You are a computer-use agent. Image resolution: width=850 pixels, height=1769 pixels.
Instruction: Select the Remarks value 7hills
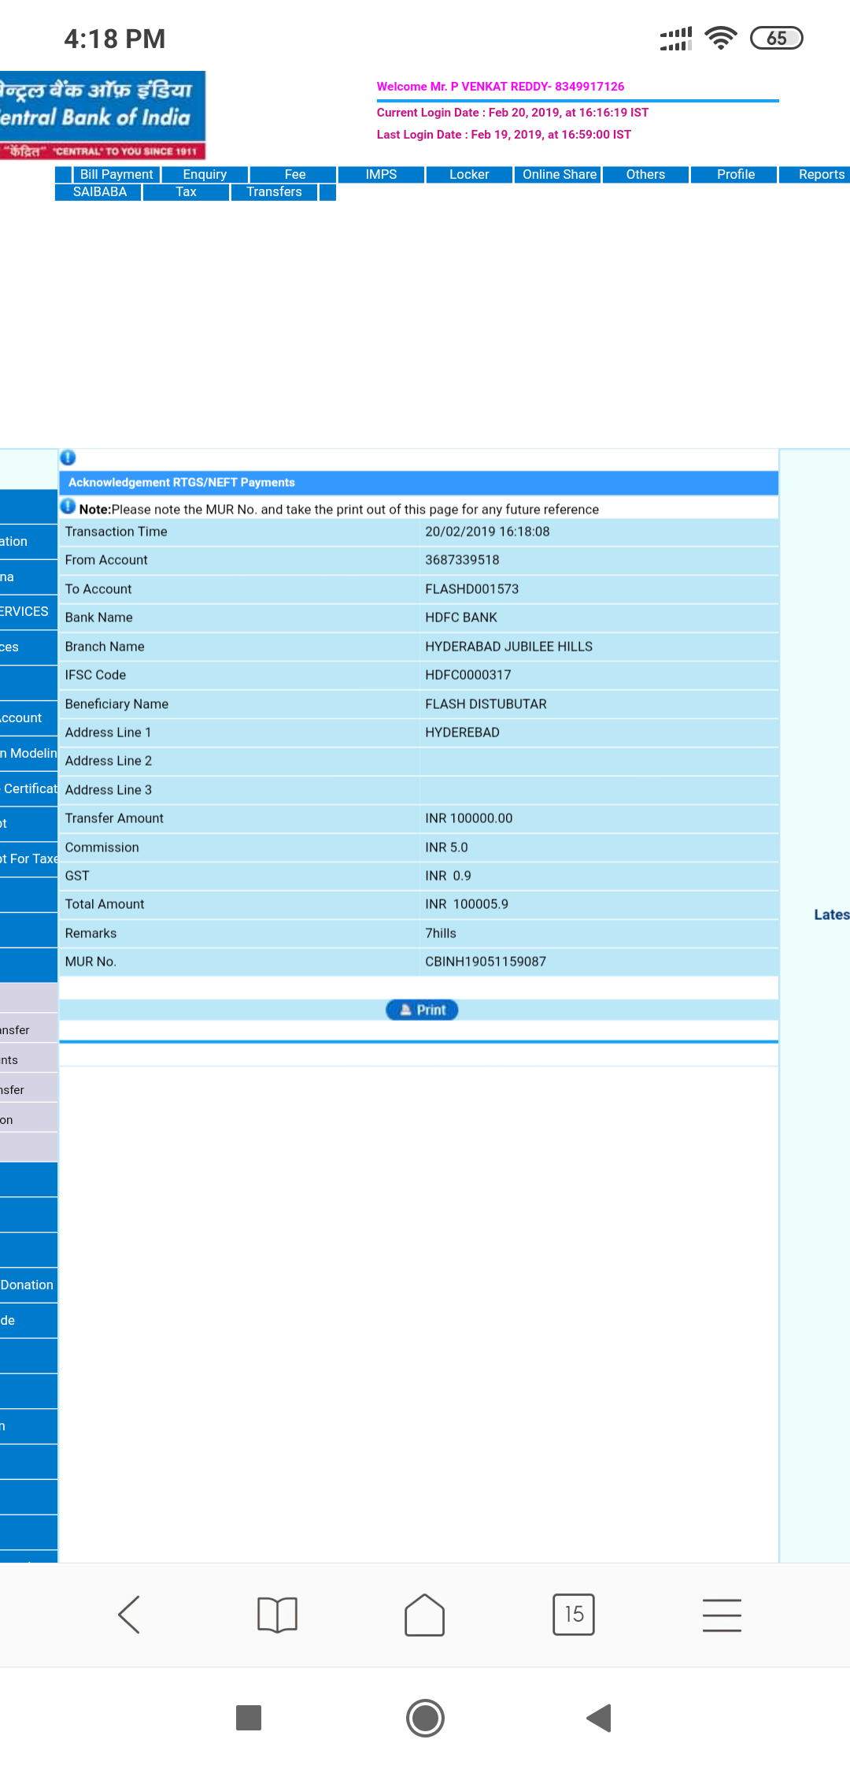click(x=441, y=933)
